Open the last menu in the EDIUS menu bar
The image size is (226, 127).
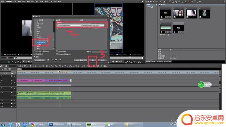click(59, 1)
